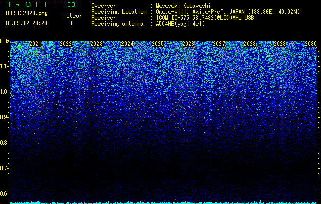Viewport: 321px width, 204px height.
Task: Click the 2024 time marker
Action: point(127,44)
